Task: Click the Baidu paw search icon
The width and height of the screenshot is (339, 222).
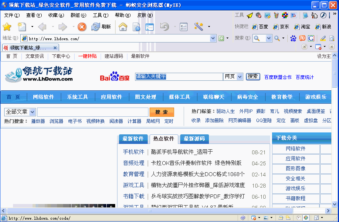Action: click(293, 38)
